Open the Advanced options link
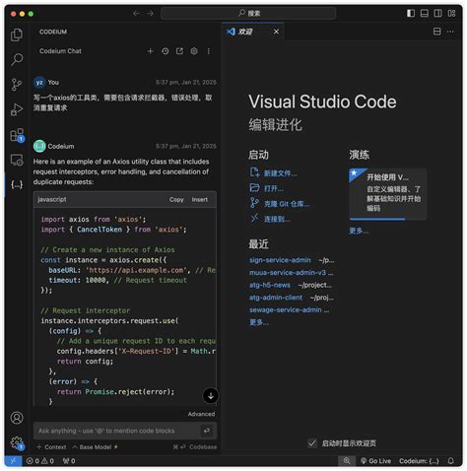 (x=201, y=414)
